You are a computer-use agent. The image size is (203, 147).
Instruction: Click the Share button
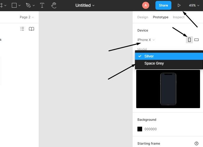pyautogui.click(x=163, y=5)
